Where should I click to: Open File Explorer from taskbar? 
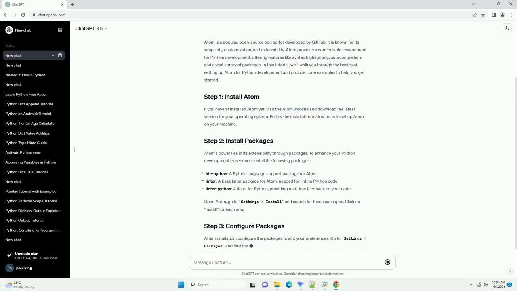(x=277, y=285)
